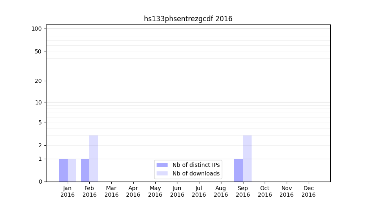This screenshot has width=367, height=204.
Task: Click the chart title hs133phsentrezgcdf 2016
Action: point(188,19)
